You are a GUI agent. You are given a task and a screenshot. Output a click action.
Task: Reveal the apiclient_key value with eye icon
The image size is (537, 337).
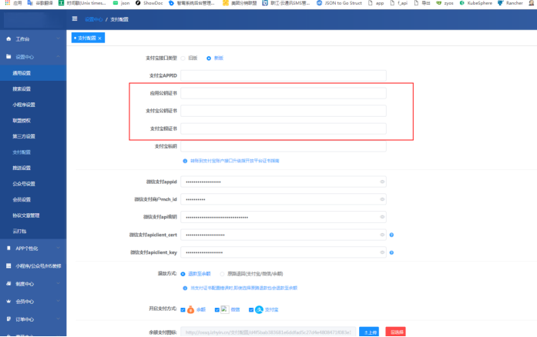click(x=382, y=252)
